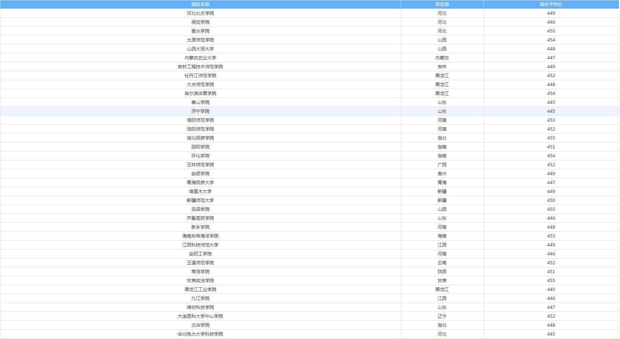Click the 海南 location cell
The height and width of the screenshot is (339, 620).
click(x=442, y=236)
